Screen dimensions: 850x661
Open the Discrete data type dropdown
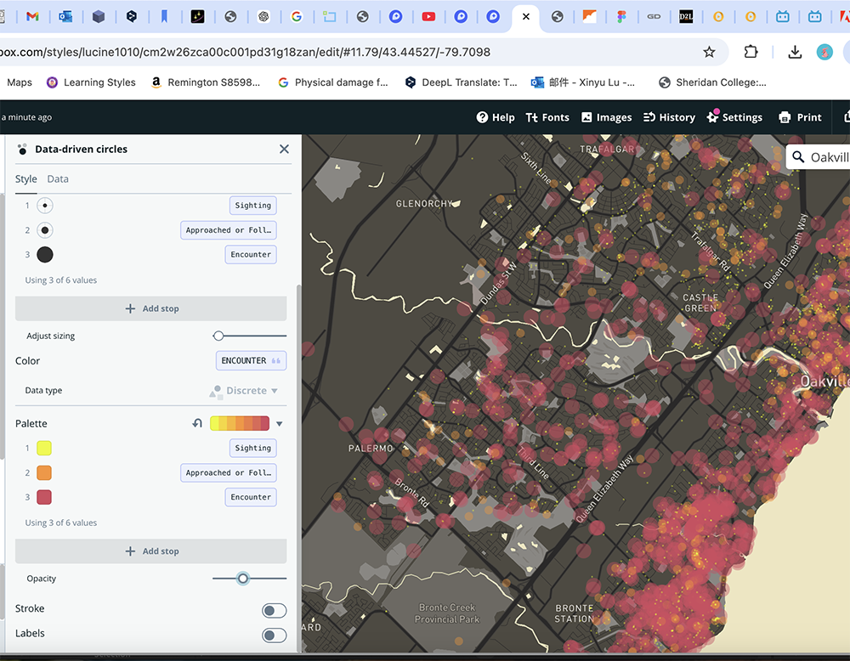click(x=245, y=391)
